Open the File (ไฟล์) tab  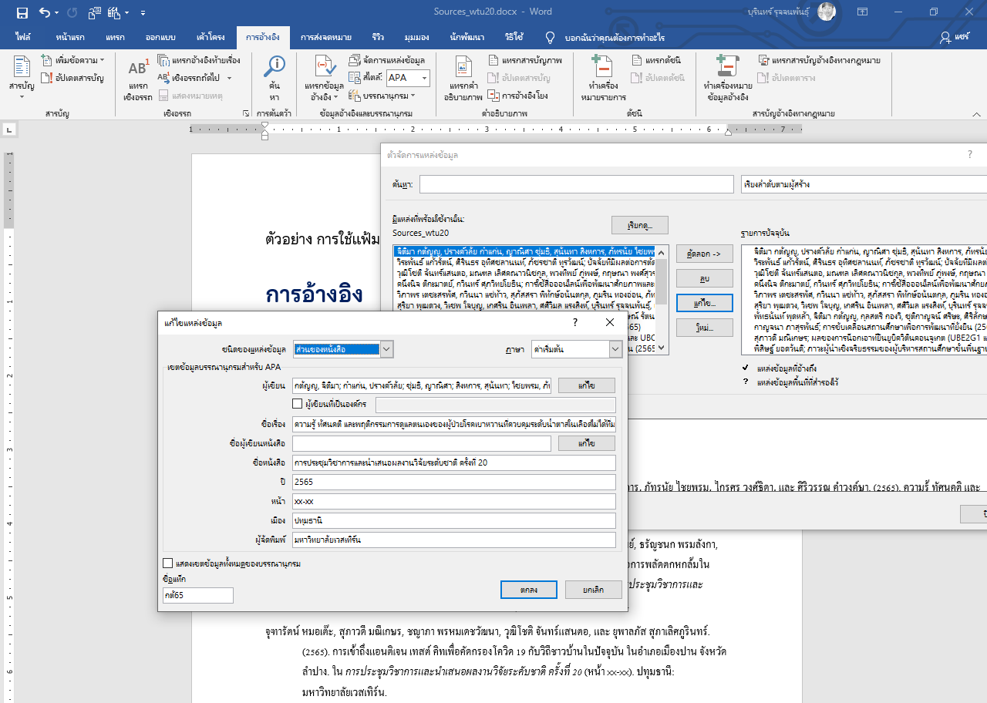(23, 37)
